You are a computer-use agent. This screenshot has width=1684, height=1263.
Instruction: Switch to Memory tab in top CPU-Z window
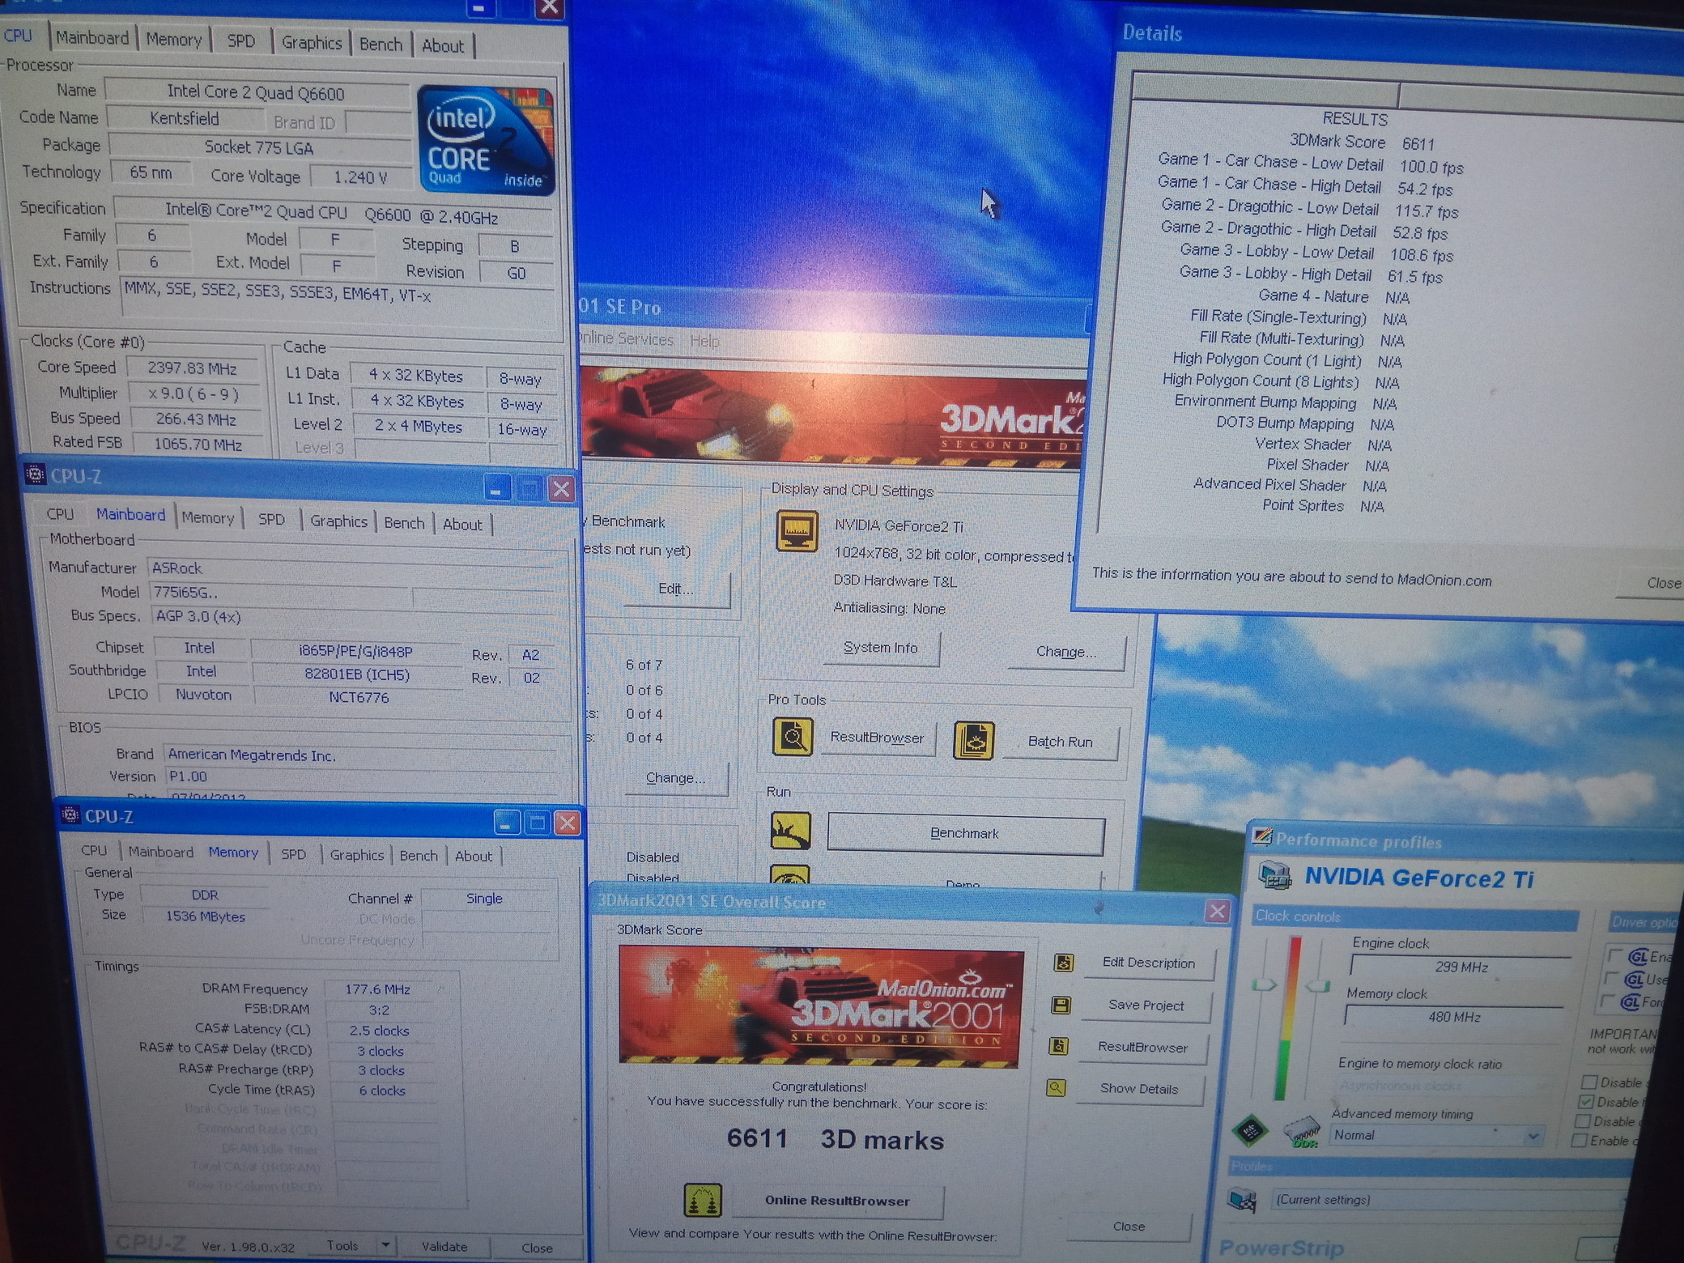pyautogui.click(x=174, y=40)
